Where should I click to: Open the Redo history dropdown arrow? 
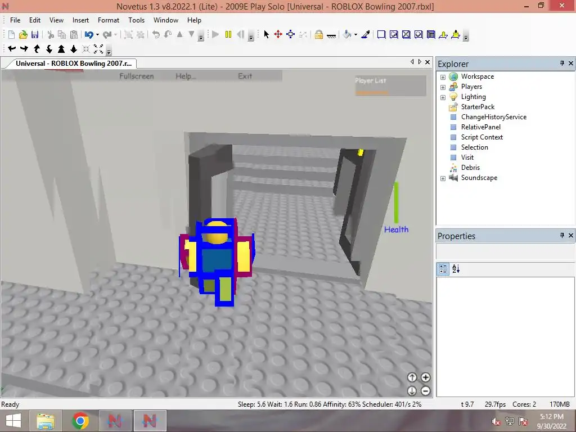point(115,35)
